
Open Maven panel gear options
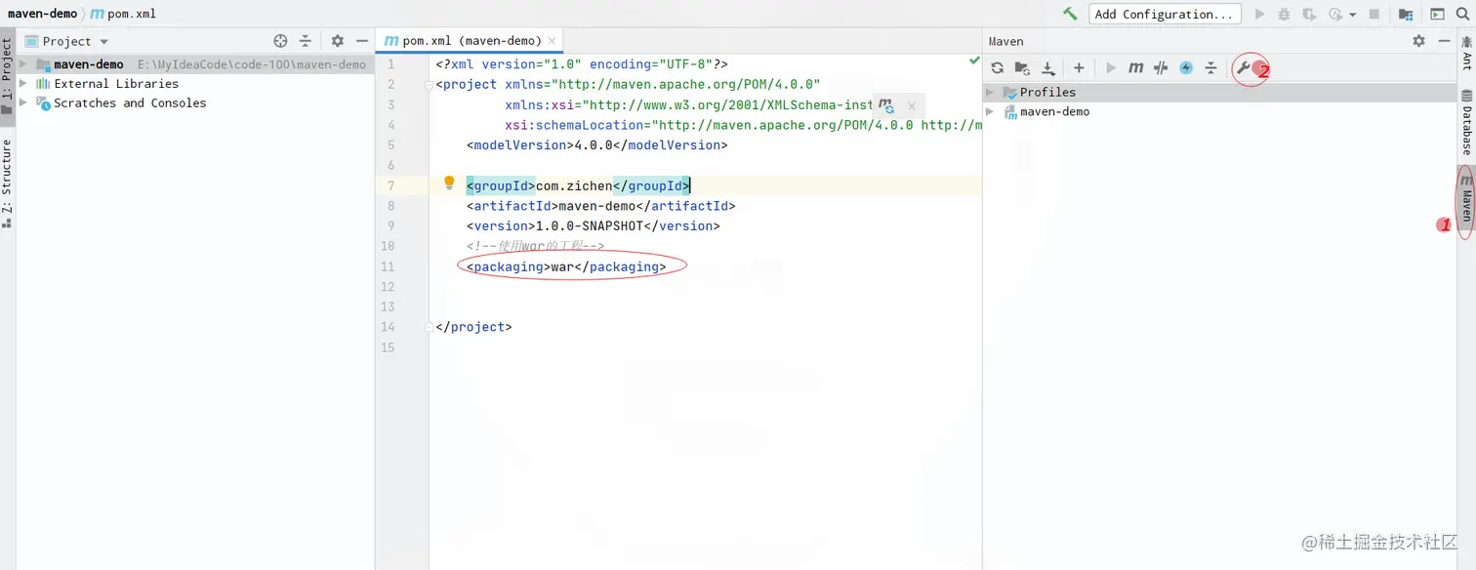click(1418, 41)
